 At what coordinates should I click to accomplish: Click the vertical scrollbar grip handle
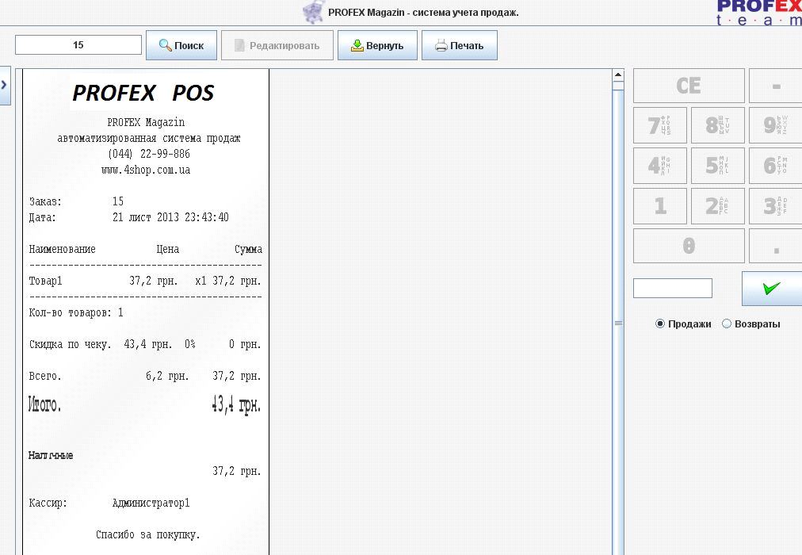(x=618, y=323)
